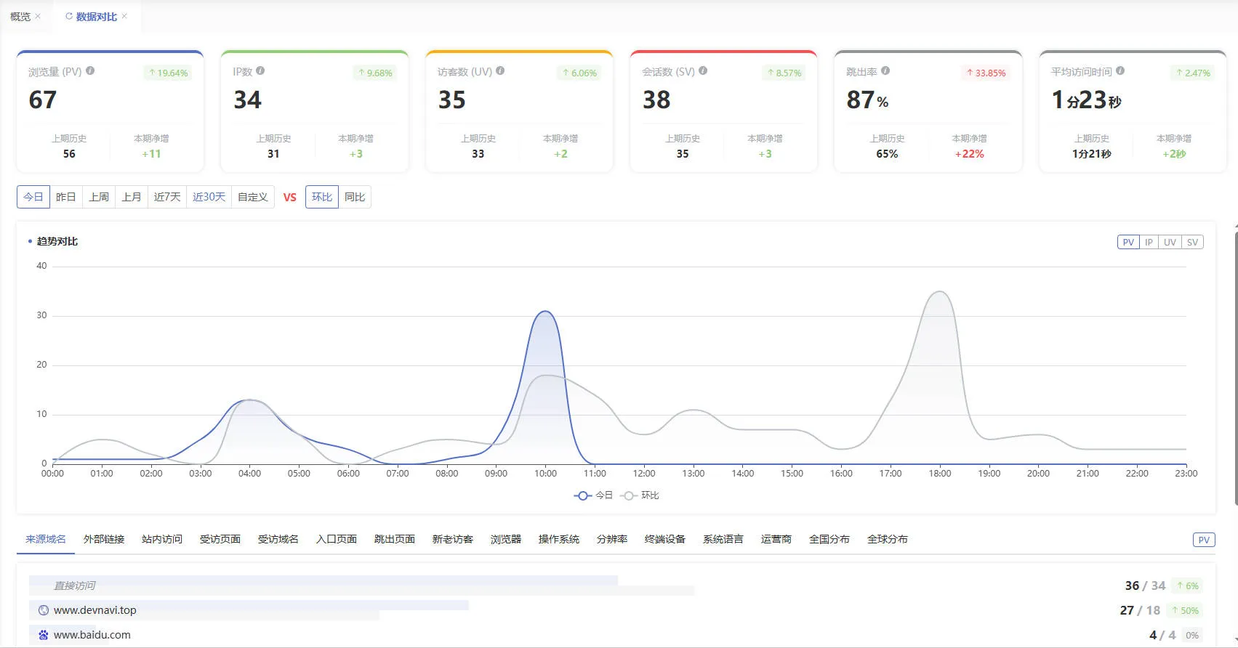Image resolution: width=1238 pixels, height=648 pixels.
Task: Switch chart metric to SV
Action: click(1192, 243)
